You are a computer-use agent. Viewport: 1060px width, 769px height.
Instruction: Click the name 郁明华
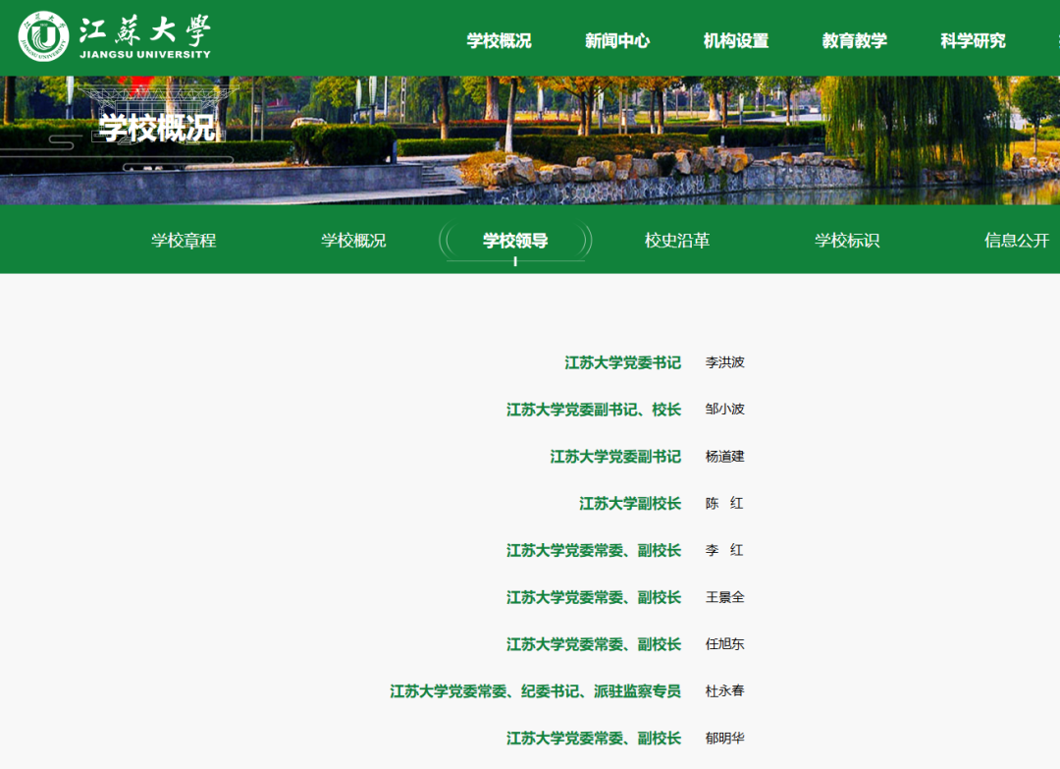(724, 739)
